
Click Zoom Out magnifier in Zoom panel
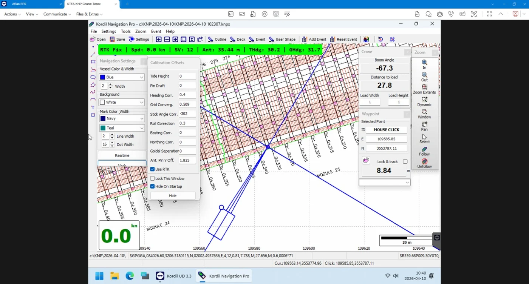(x=424, y=75)
